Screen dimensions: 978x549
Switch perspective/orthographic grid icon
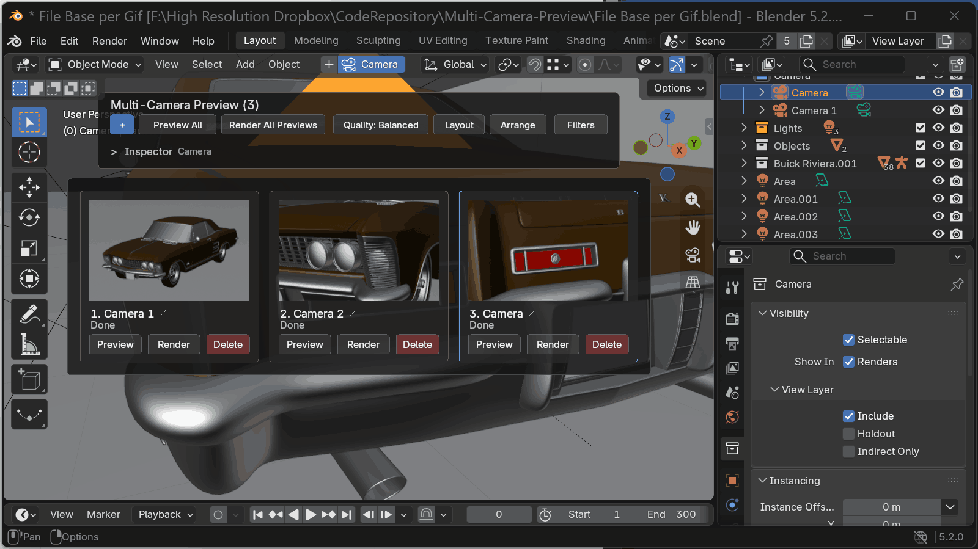click(x=693, y=282)
